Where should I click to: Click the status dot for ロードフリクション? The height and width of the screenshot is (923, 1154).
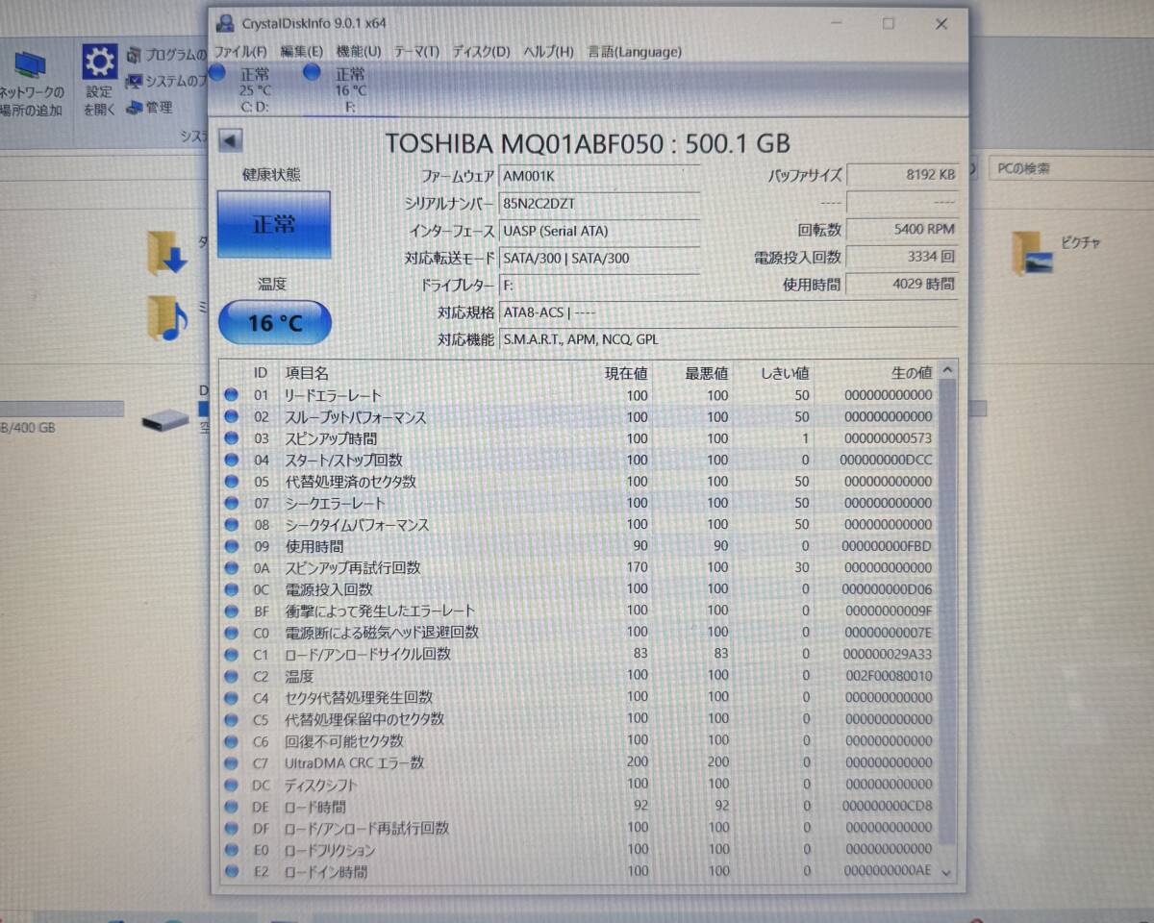pyautogui.click(x=232, y=850)
